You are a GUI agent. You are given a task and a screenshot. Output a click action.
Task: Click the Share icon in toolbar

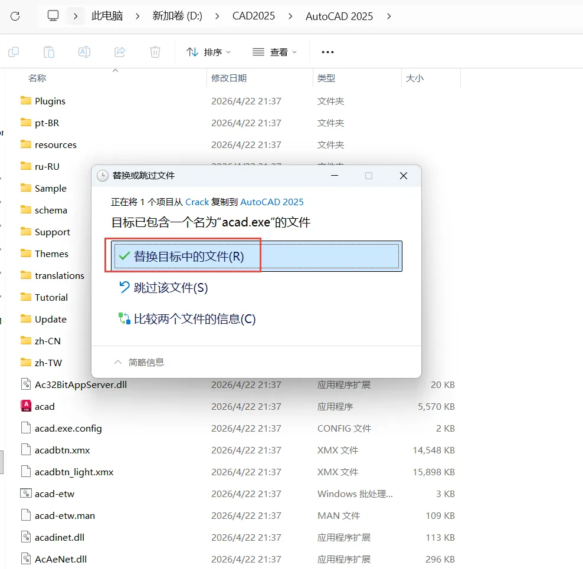(119, 52)
